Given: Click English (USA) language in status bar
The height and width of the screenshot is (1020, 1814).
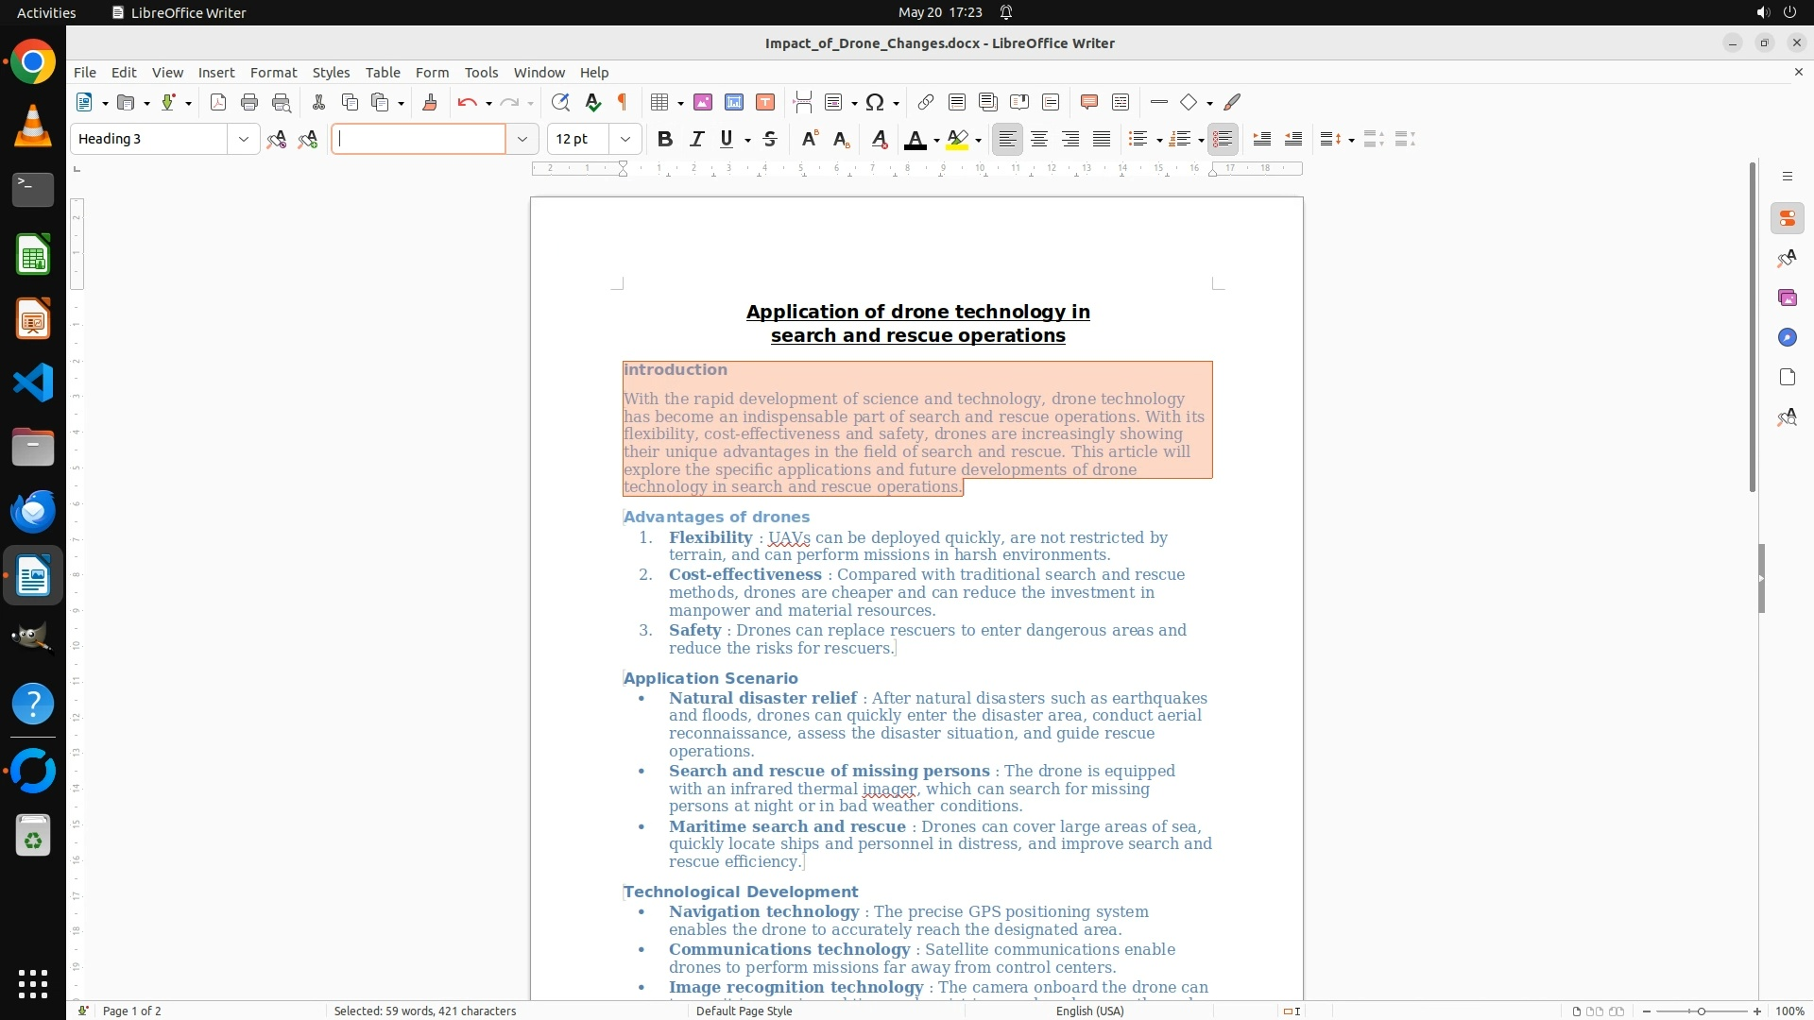Looking at the screenshot, I should pyautogui.click(x=1089, y=1011).
